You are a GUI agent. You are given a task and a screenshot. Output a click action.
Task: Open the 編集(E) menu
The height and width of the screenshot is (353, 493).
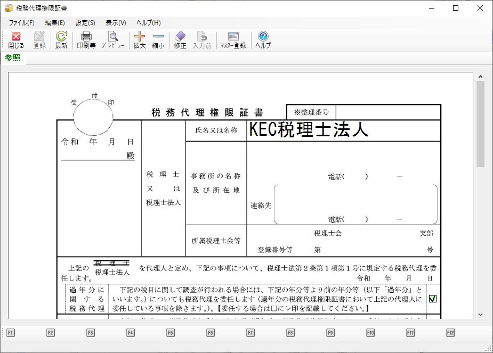point(55,23)
